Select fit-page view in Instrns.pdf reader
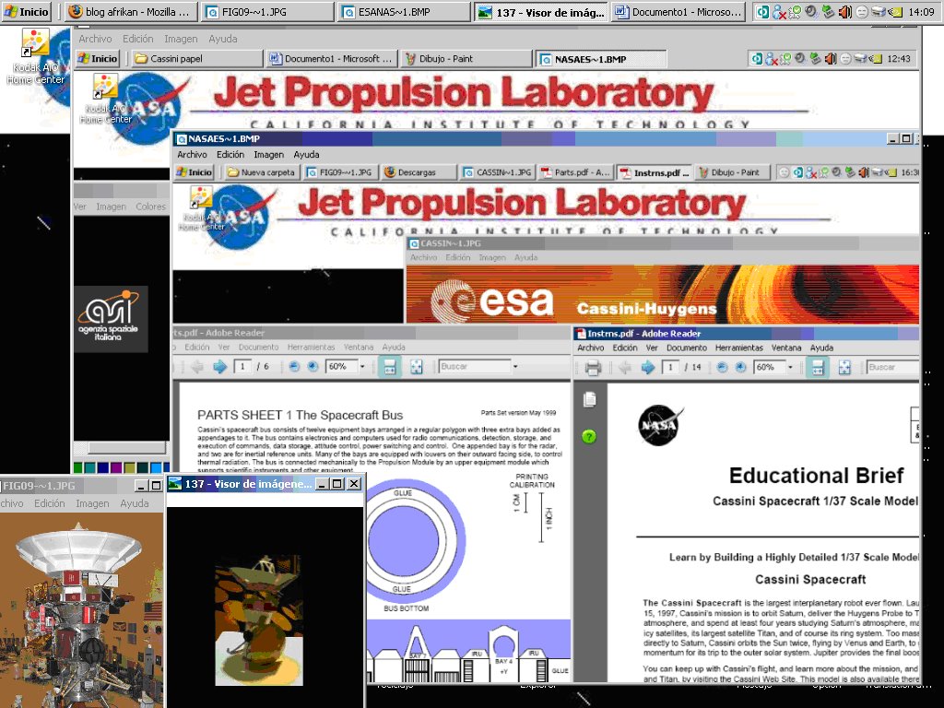Image resolution: width=944 pixels, height=708 pixels. pyautogui.click(x=844, y=367)
